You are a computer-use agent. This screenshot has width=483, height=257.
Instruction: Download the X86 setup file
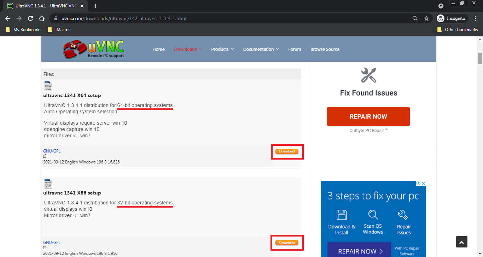(x=287, y=243)
